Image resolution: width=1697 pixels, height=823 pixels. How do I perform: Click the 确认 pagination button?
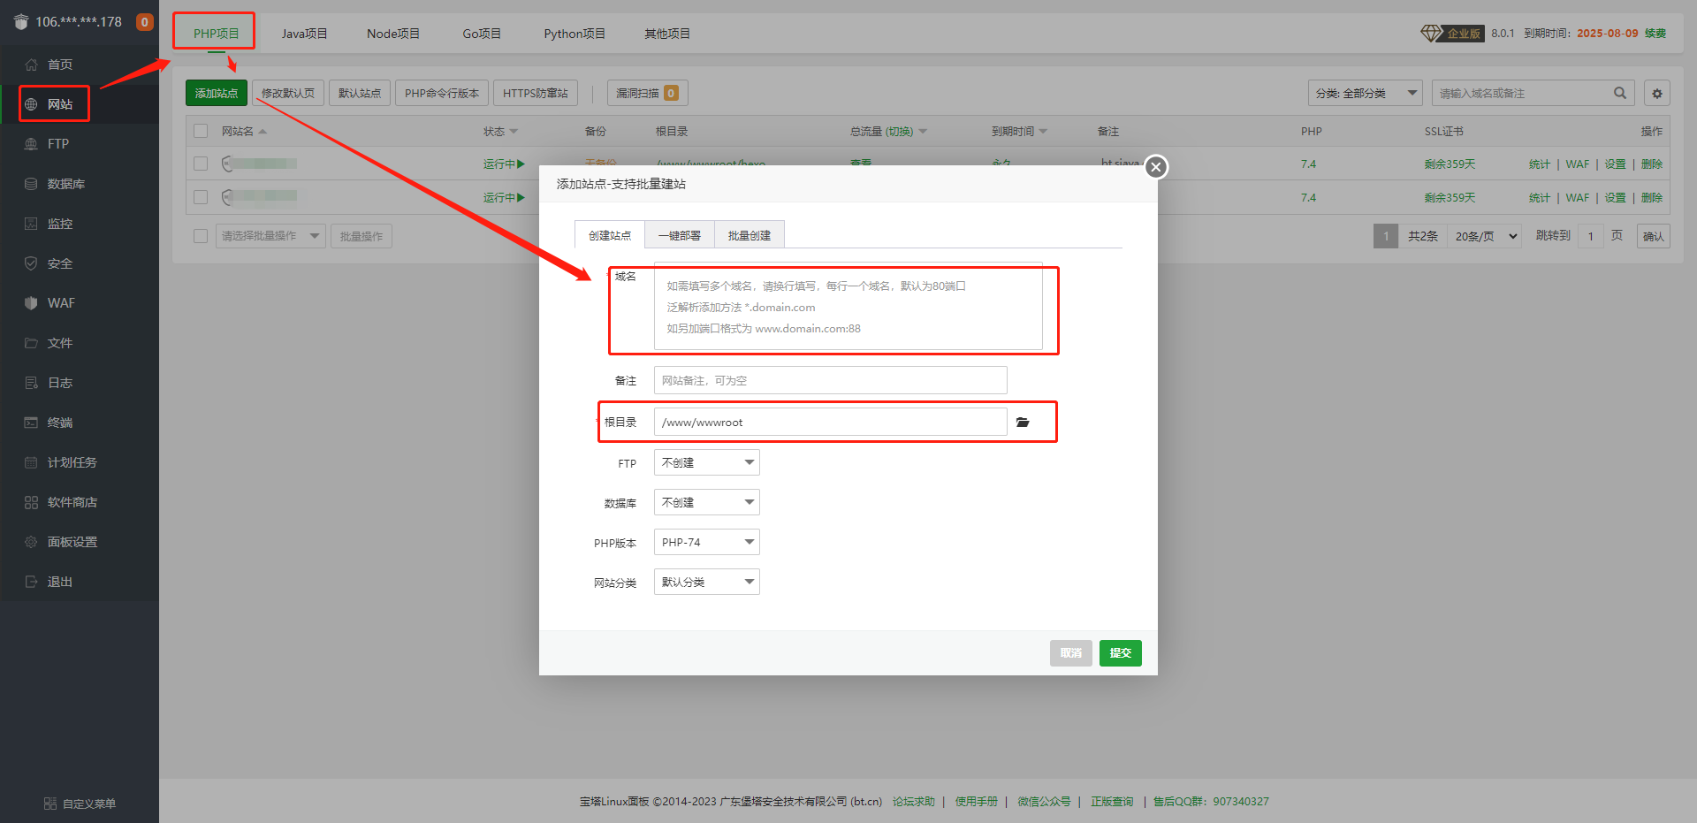(1654, 236)
